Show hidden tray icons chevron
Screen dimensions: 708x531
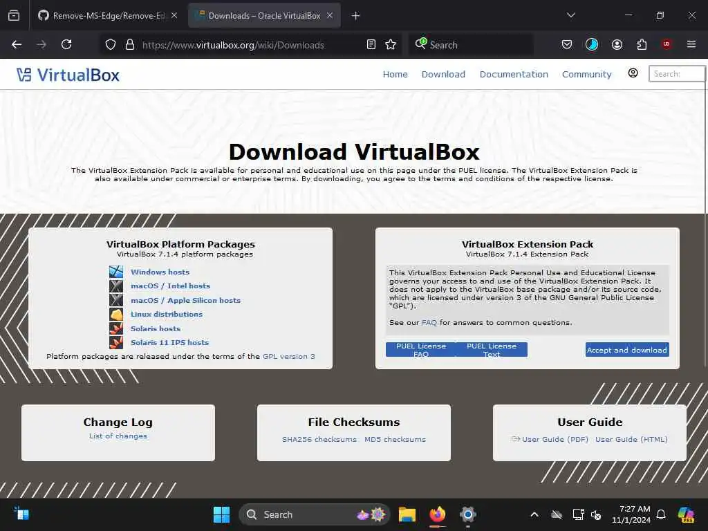[534, 514]
